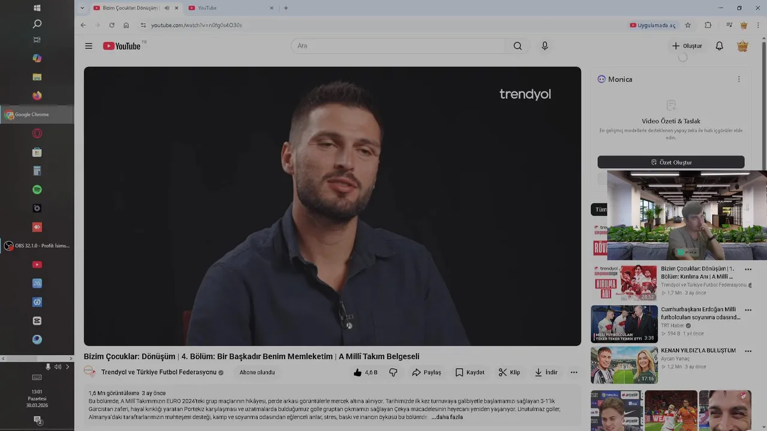The image size is (767, 431).
Task: Launch Spotify from the taskbar
Action: [37, 190]
